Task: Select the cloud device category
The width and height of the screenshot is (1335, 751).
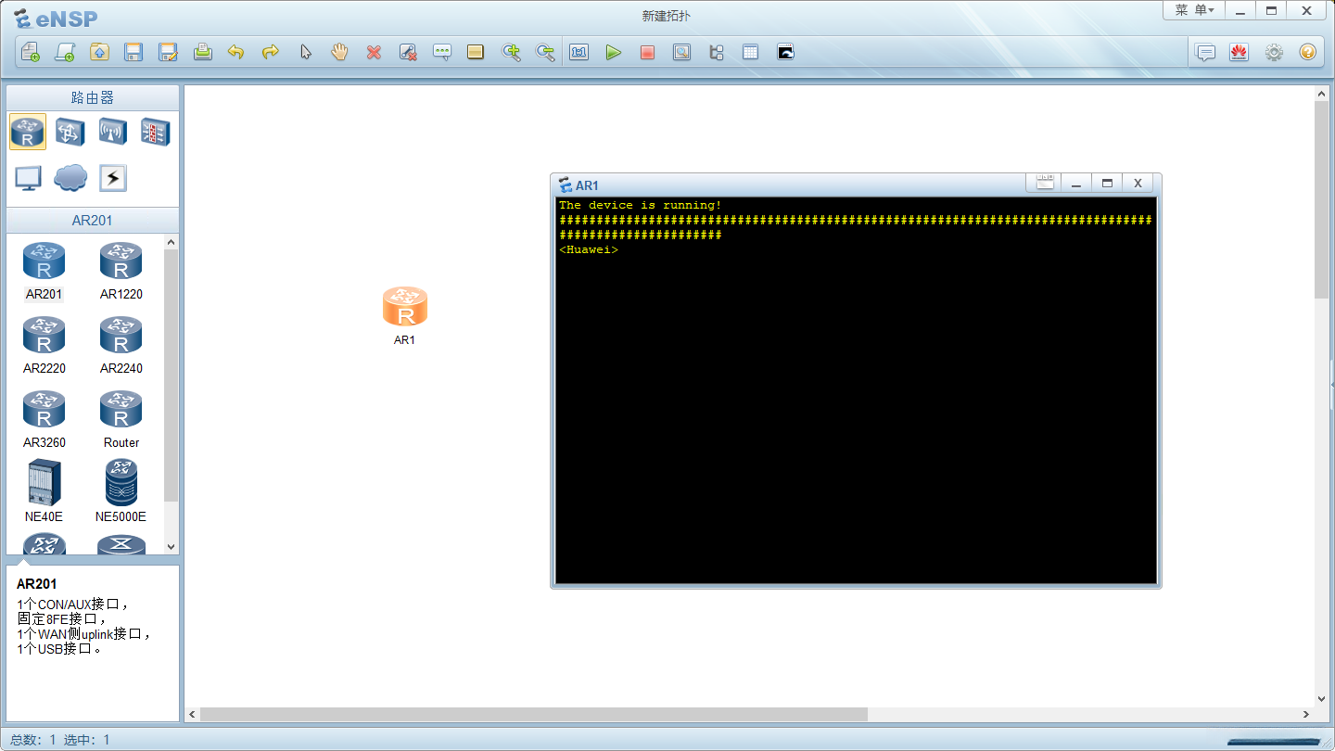Action: [70, 178]
